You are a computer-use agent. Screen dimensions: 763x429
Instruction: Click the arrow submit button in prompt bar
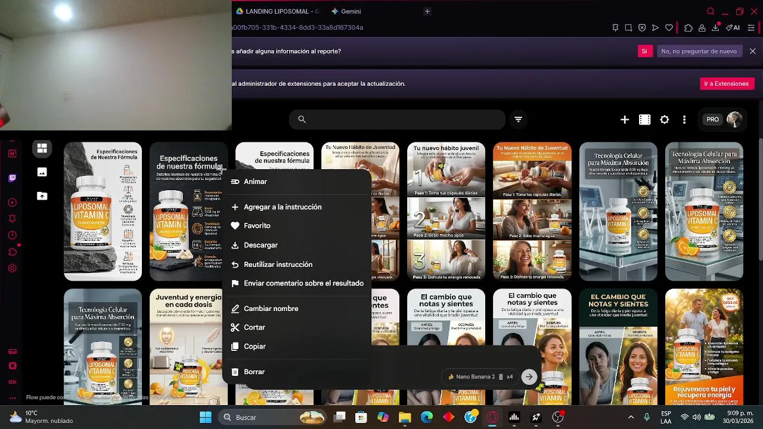click(x=529, y=377)
